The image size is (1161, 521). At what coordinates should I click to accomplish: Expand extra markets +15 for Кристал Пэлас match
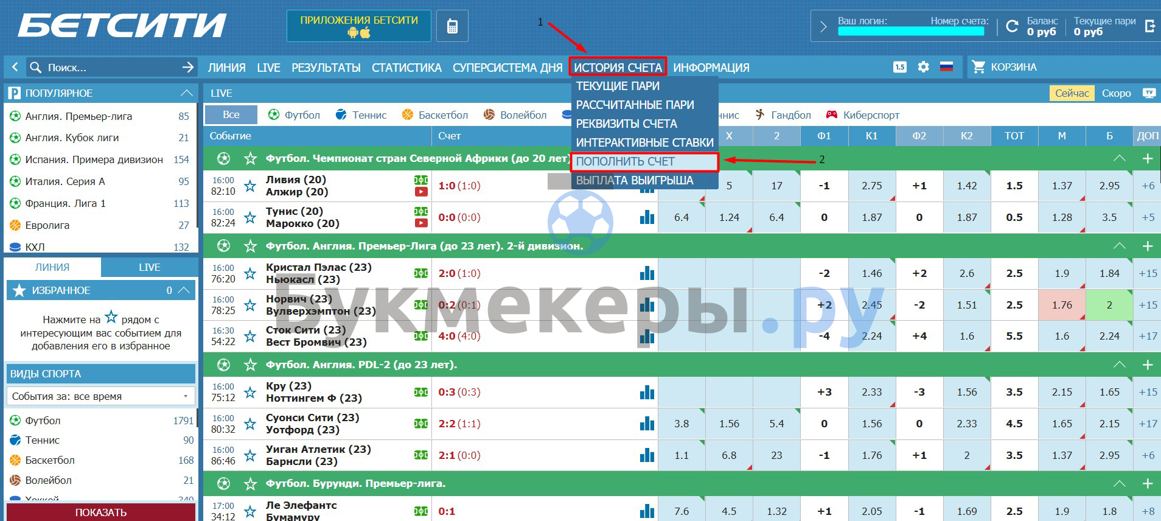click(1148, 273)
